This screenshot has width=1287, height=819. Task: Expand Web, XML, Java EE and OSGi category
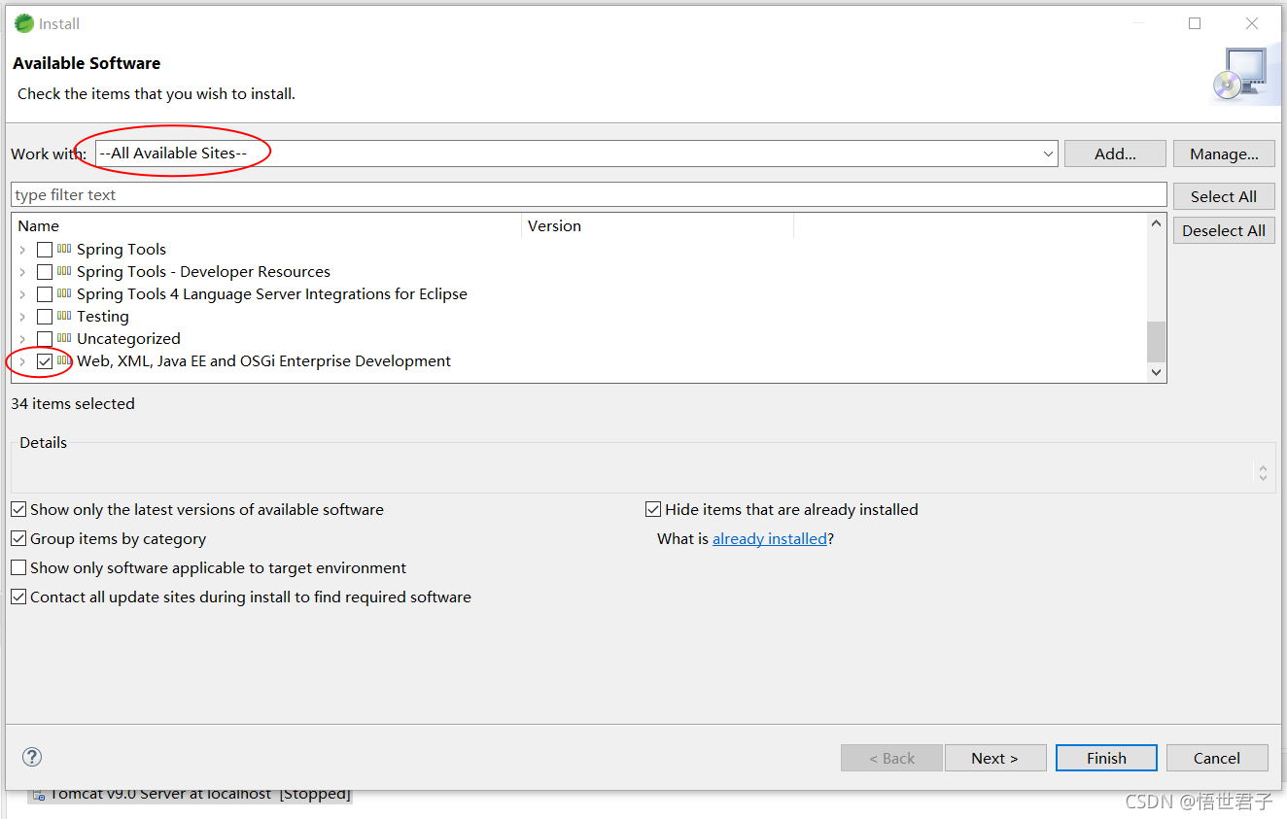coord(22,361)
